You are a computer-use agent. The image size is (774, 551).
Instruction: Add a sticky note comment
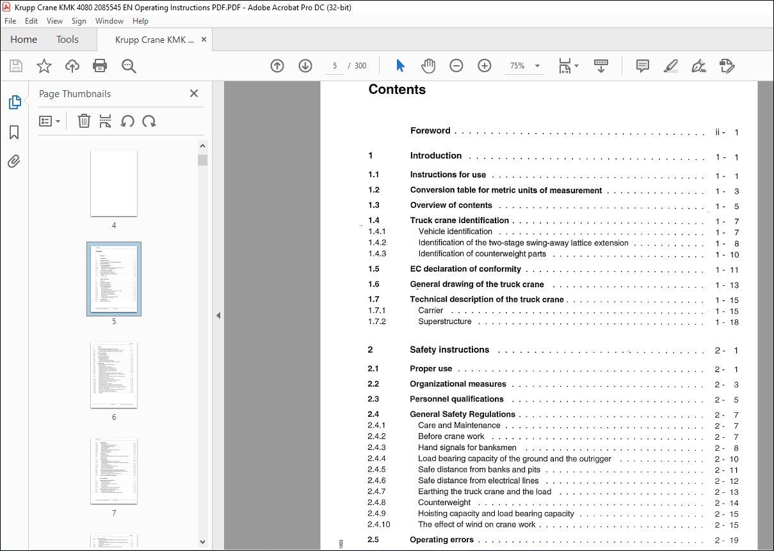[x=643, y=66]
